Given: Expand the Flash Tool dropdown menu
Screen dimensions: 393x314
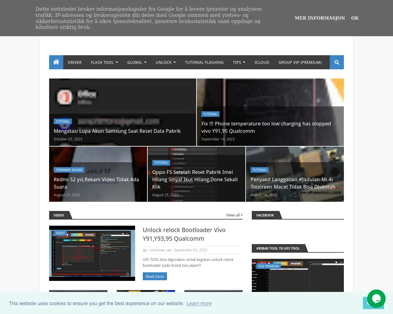Looking at the screenshot, I should (x=104, y=62).
